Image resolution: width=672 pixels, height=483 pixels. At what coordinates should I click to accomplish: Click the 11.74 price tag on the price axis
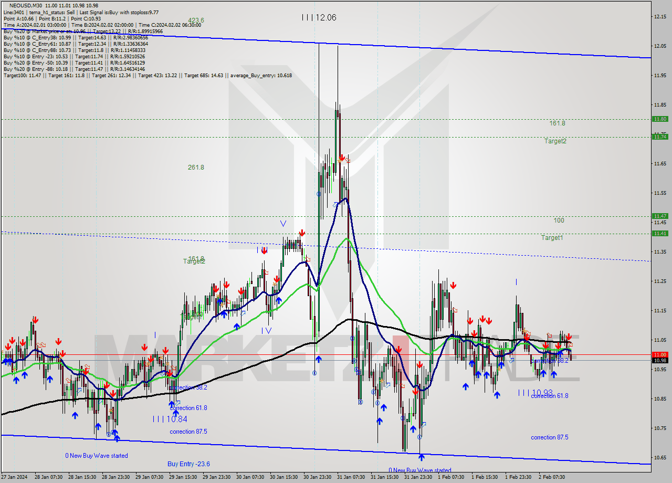pyautogui.click(x=660, y=136)
